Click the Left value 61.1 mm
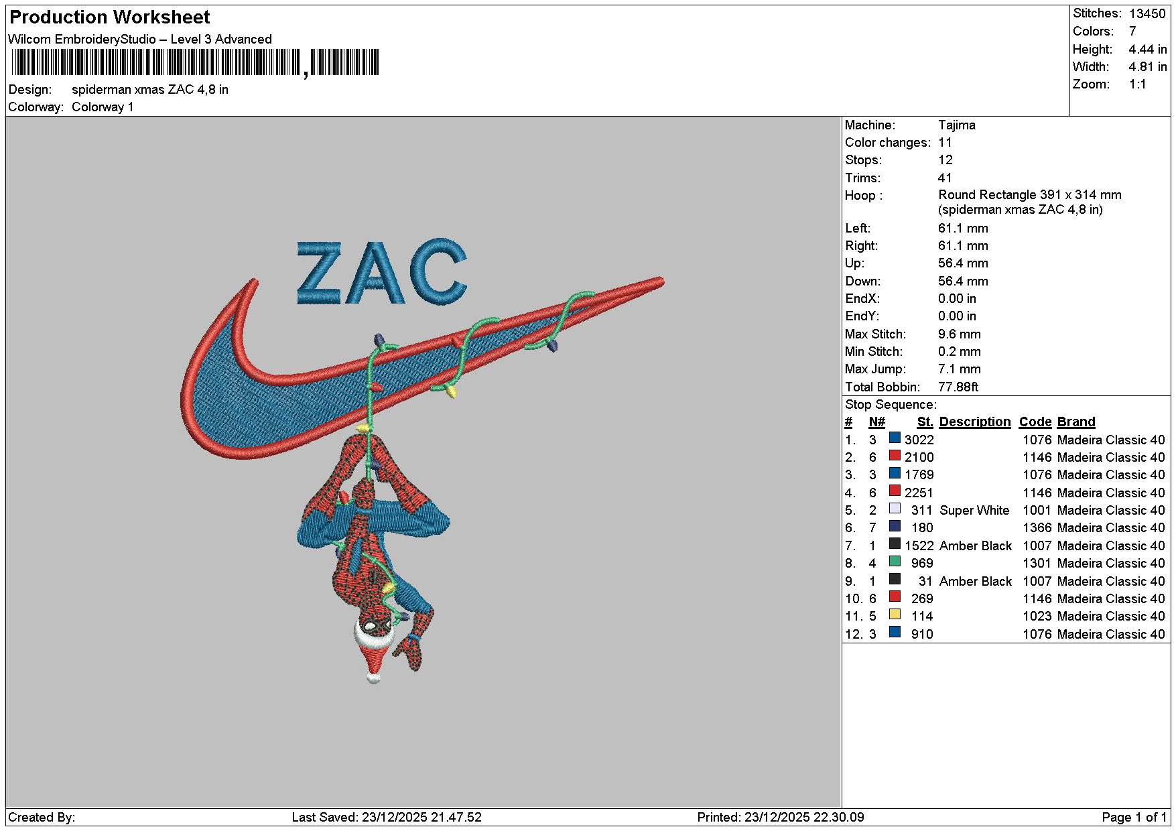The image size is (1176, 831). (x=963, y=229)
